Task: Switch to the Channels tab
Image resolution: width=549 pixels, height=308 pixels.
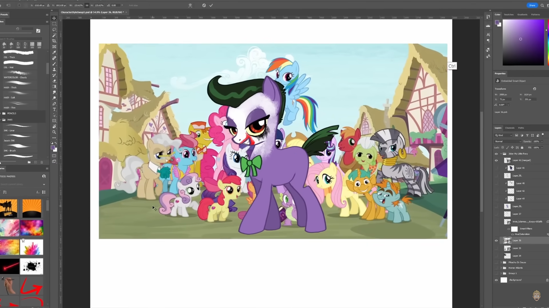Action: click(510, 128)
